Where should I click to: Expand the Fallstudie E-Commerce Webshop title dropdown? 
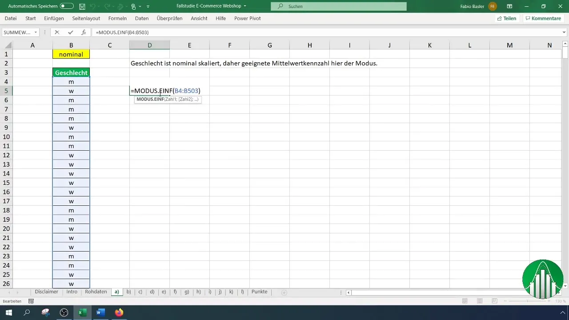tap(245, 6)
